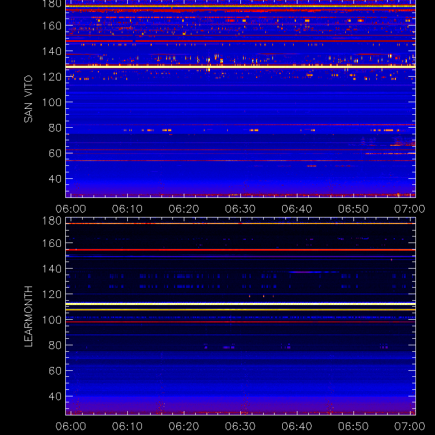
Task: Click 06:10 time label under SAN VITO plot
Action: tap(127, 209)
